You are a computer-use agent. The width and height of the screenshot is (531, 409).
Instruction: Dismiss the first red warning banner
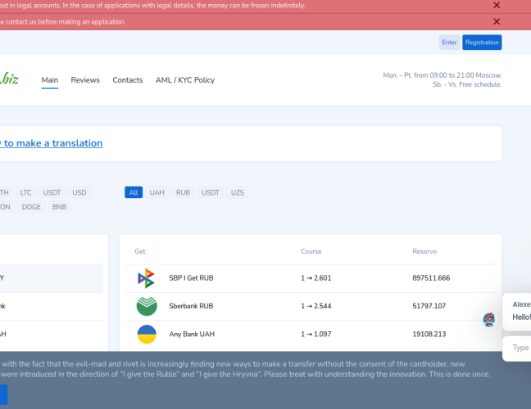click(497, 6)
